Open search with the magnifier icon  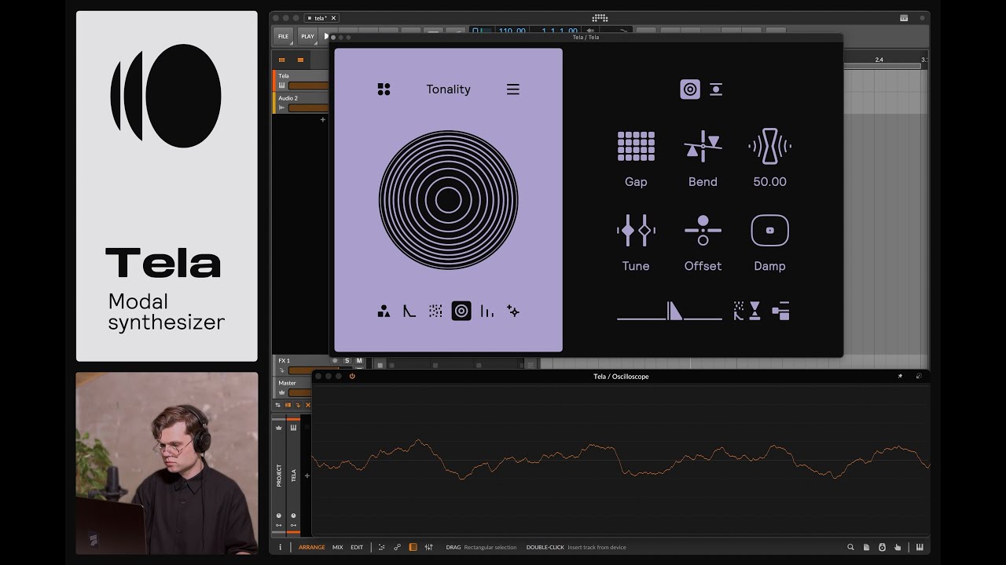850,548
